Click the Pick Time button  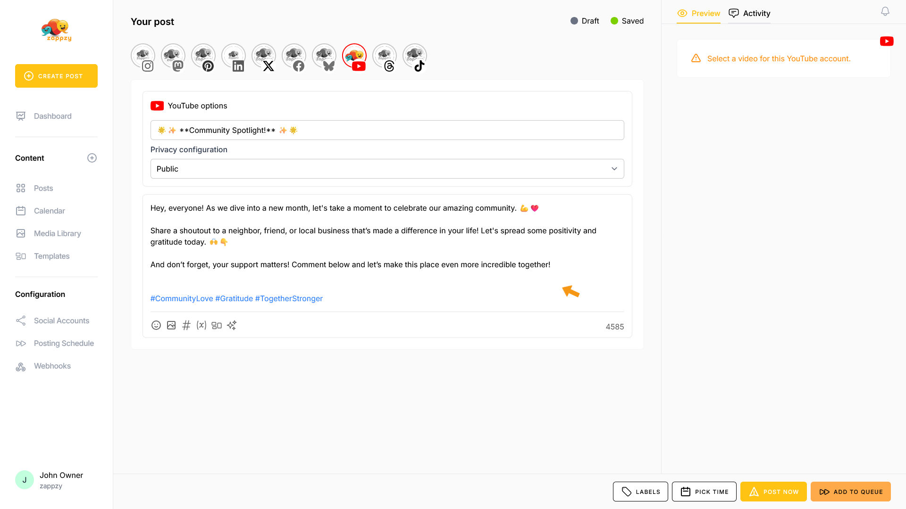(704, 492)
